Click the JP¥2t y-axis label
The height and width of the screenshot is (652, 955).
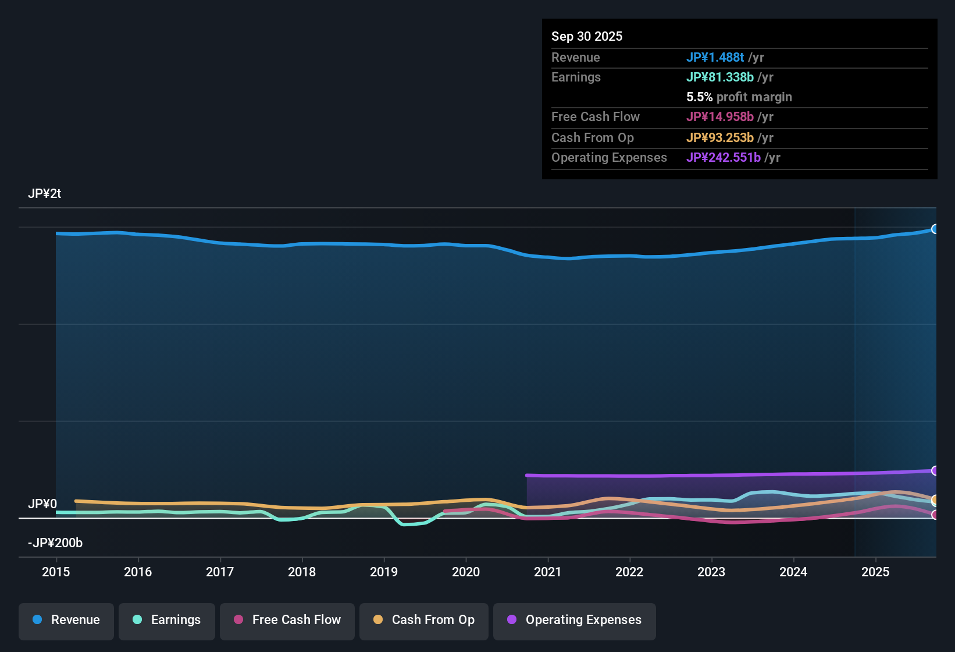click(45, 194)
